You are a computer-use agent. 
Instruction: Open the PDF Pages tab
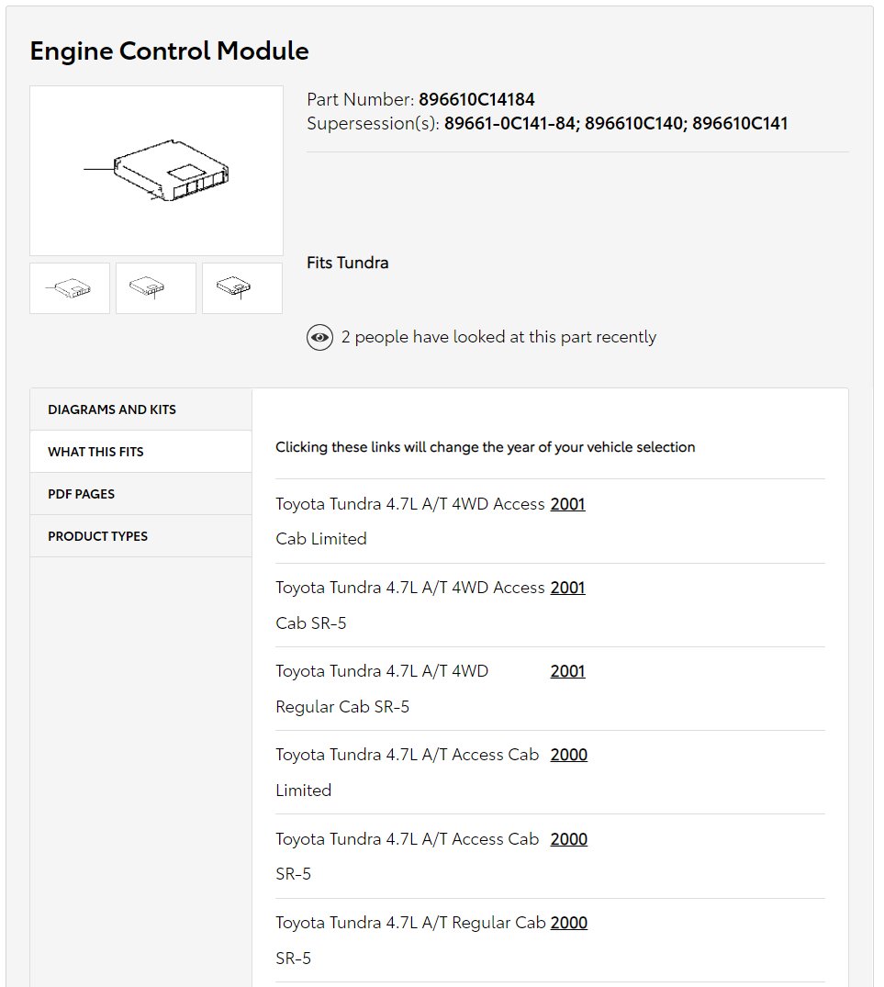click(x=141, y=494)
